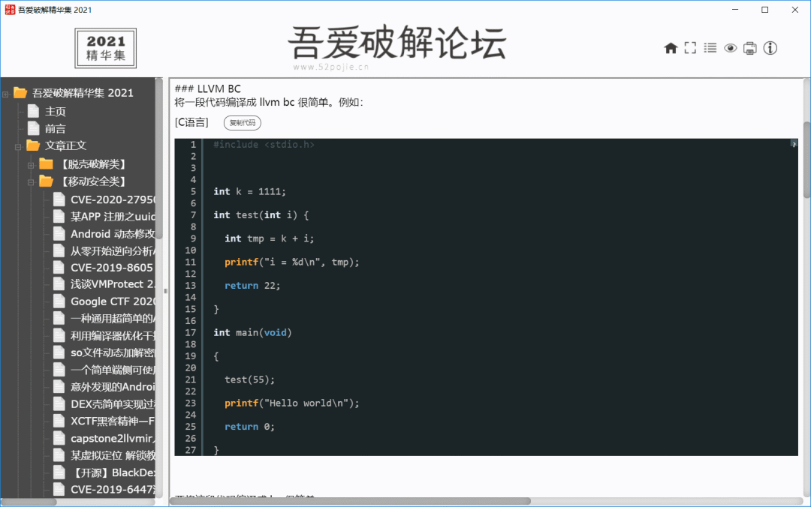Image resolution: width=811 pixels, height=507 pixels.
Task: Expand the root 吾爱破解精华集 2021 node
Action: (5, 94)
